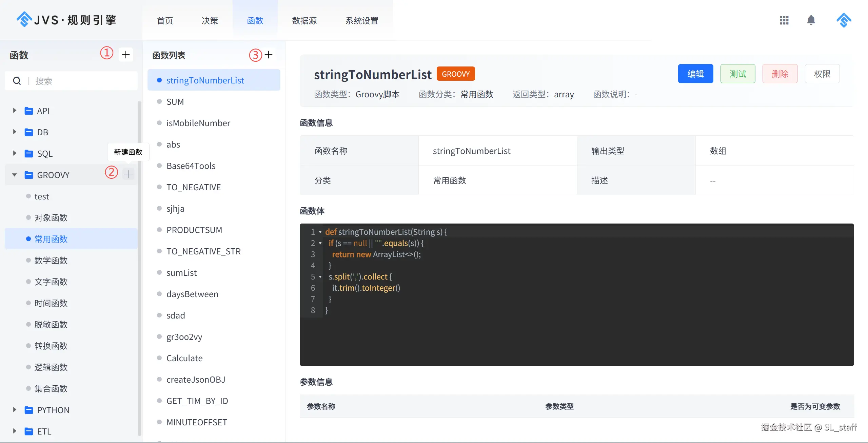868x443 pixels.
Task: Select the isMobileNumber function
Action: point(214,123)
